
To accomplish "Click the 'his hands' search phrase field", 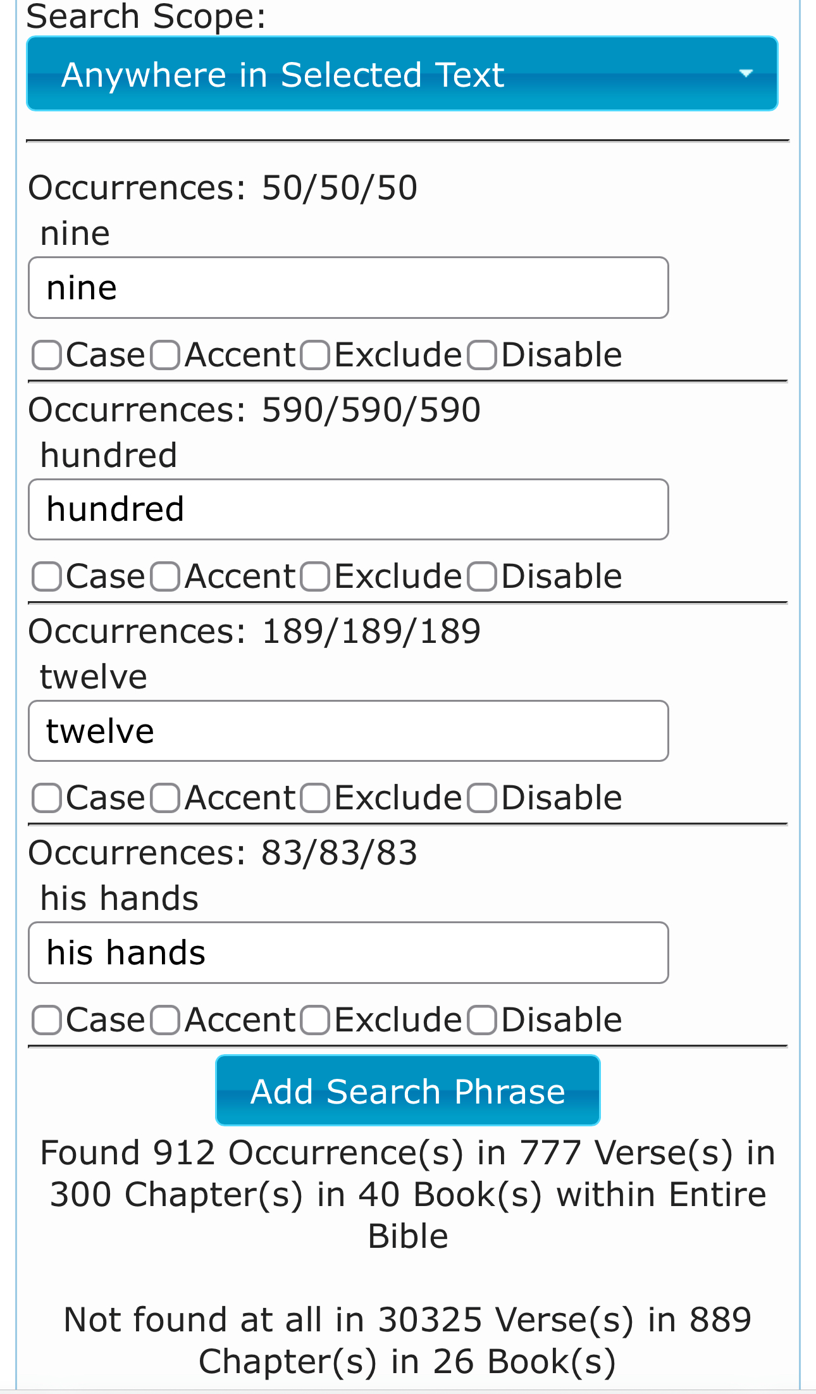I will [348, 952].
